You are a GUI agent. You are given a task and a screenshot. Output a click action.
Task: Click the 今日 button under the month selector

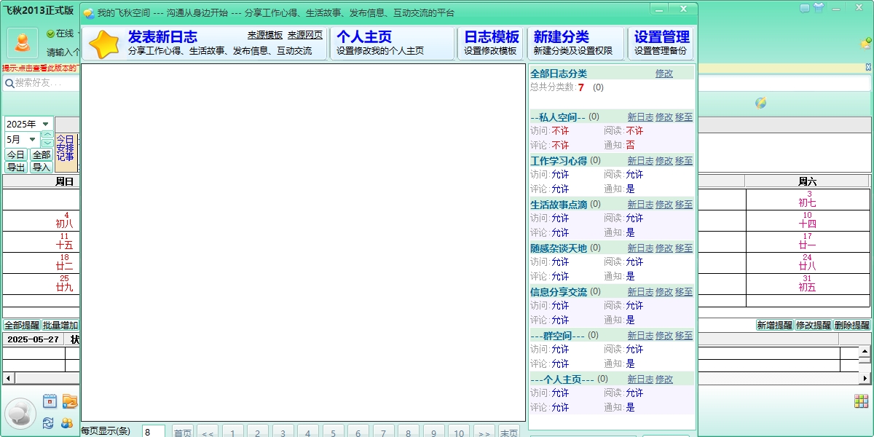(16, 154)
